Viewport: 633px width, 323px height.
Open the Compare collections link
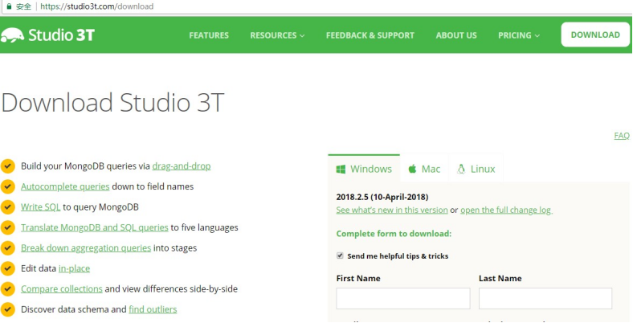[x=62, y=289]
